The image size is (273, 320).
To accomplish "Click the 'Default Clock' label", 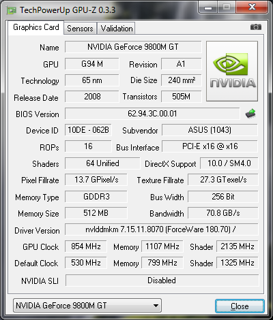I will (36, 263).
